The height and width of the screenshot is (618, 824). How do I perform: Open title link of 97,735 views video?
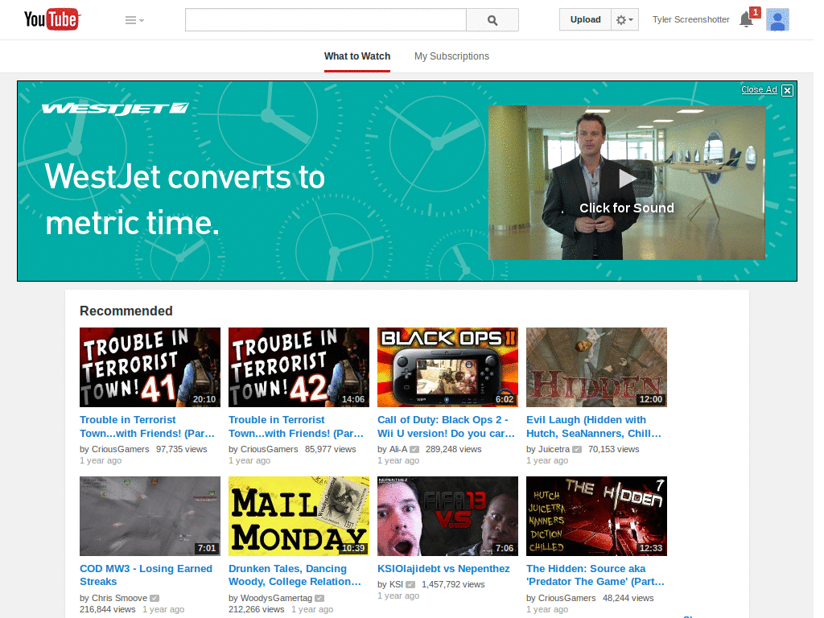click(x=147, y=426)
